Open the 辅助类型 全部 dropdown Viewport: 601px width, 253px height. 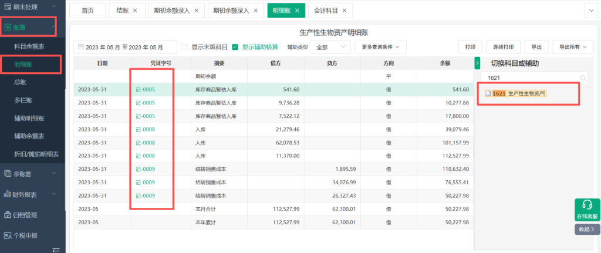point(329,47)
